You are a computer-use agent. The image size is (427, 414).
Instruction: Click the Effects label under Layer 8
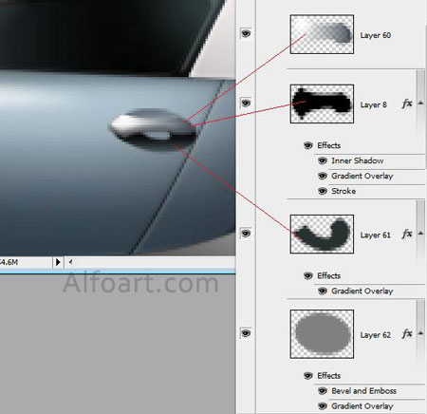click(329, 145)
